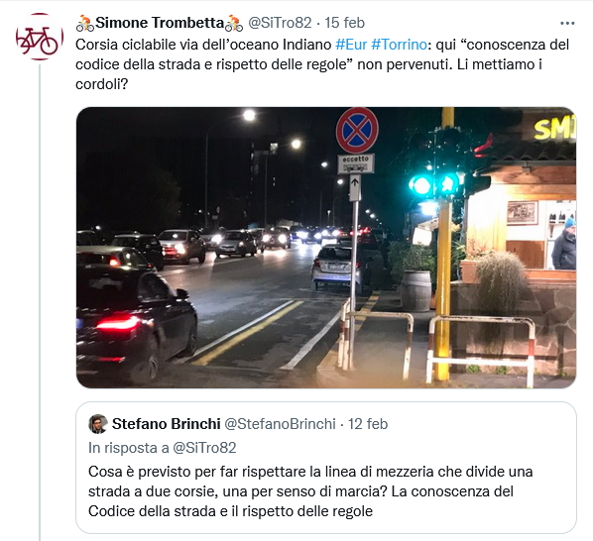Click the main tweet text about corsia ciclabile

pos(322,64)
